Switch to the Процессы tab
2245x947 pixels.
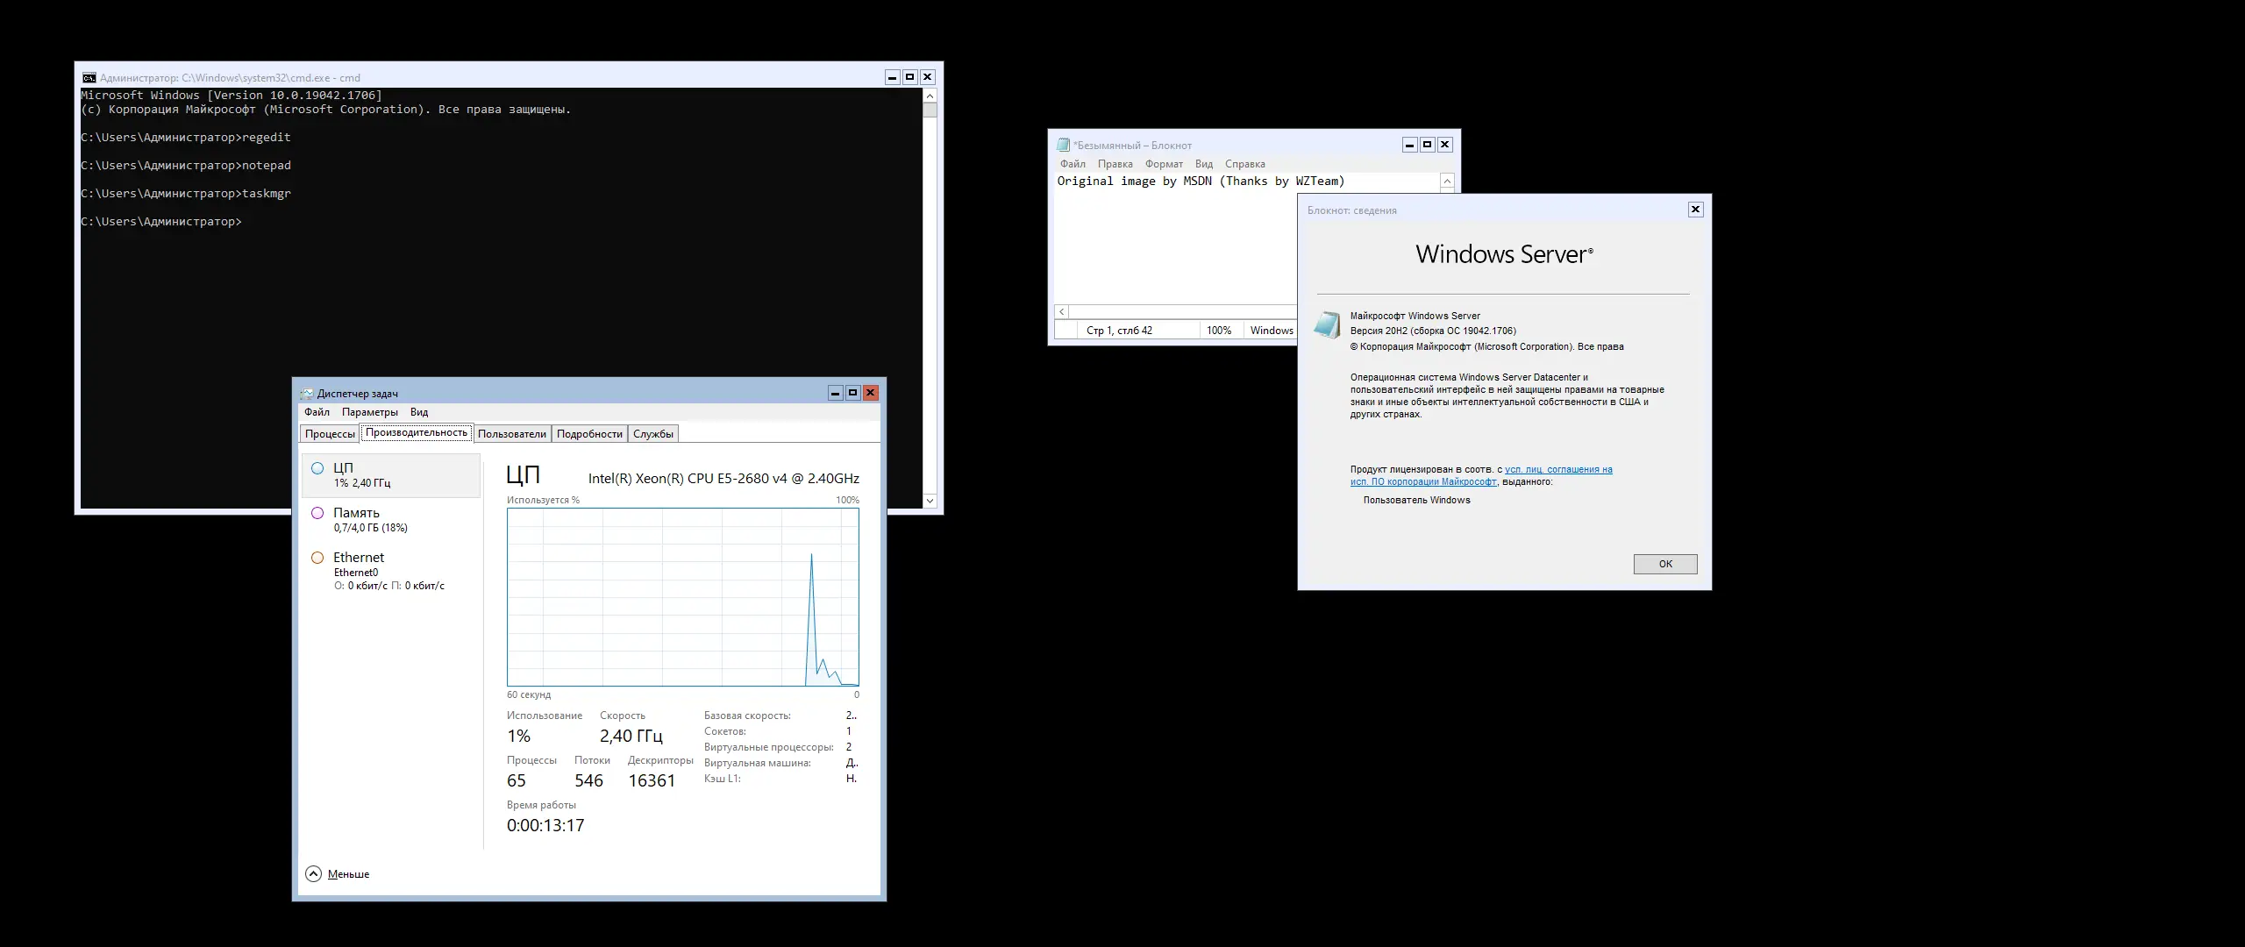tap(330, 434)
